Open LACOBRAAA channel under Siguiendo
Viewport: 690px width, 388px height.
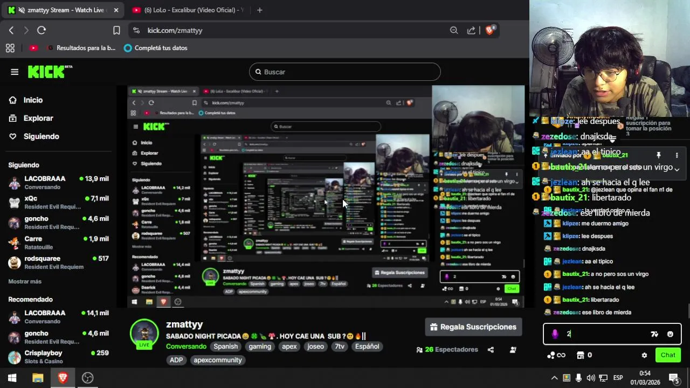pyautogui.click(x=58, y=182)
